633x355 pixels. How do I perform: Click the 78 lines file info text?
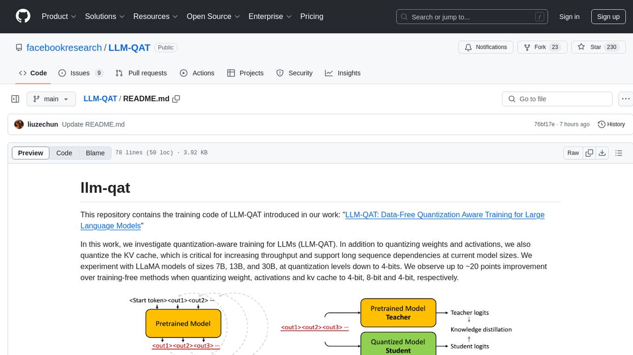[x=162, y=153]
